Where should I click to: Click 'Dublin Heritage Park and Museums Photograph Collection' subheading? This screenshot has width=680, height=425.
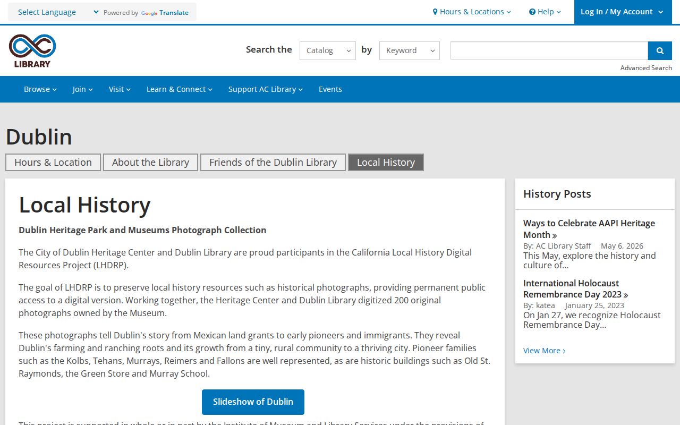[142, 230]
